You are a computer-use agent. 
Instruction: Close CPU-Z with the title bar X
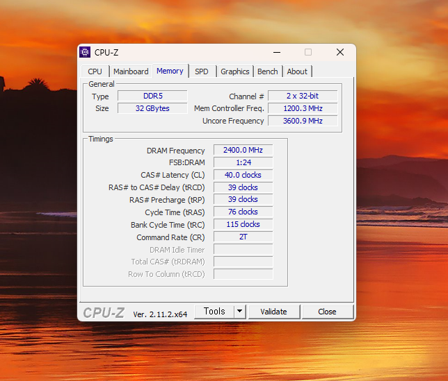pos(340,52)
